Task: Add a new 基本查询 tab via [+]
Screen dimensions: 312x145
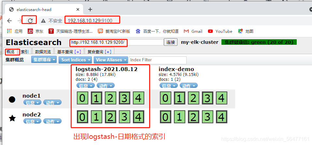Action: coord(78,52)
